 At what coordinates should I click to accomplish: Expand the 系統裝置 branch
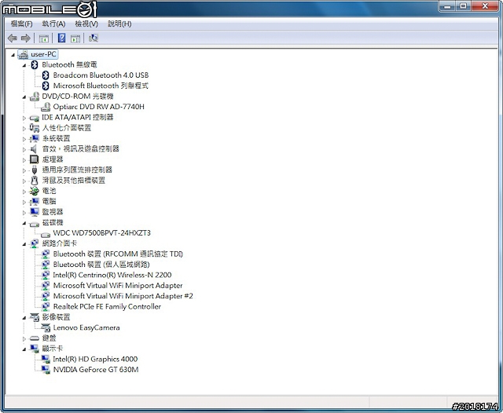(x=24, y=139)
